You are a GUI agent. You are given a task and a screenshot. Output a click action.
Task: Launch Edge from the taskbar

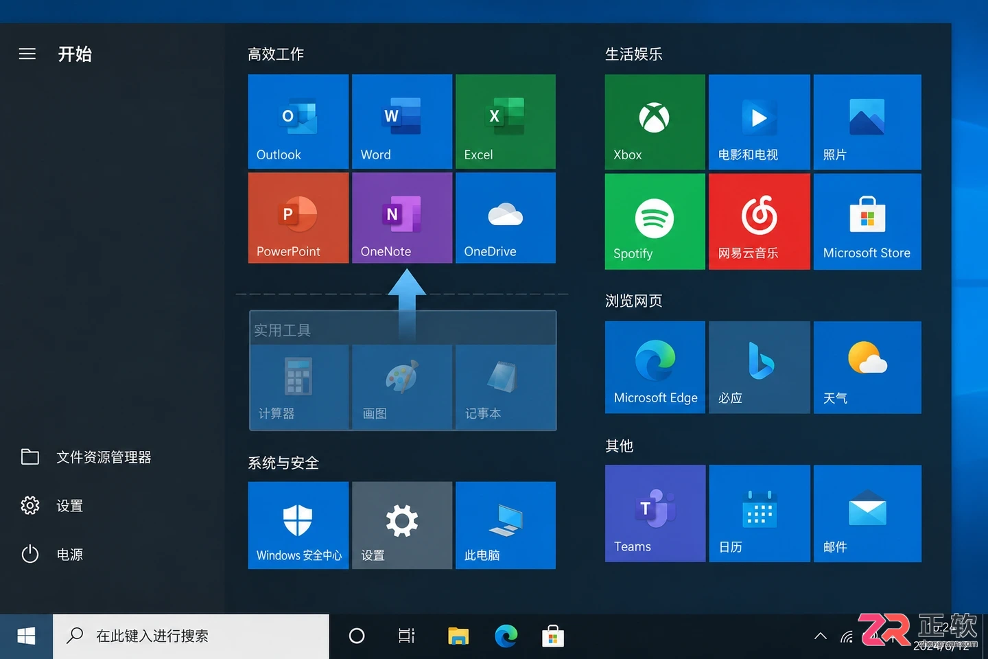pos(506,636)
